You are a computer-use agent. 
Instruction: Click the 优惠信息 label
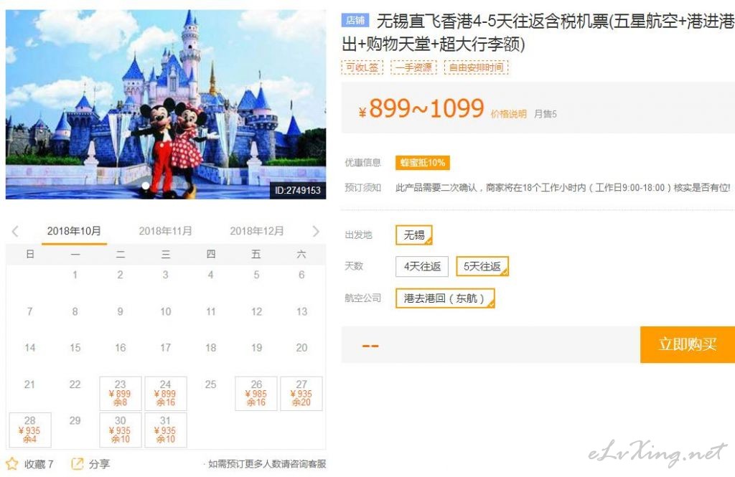pyautogui.click(x=362, y=163)
